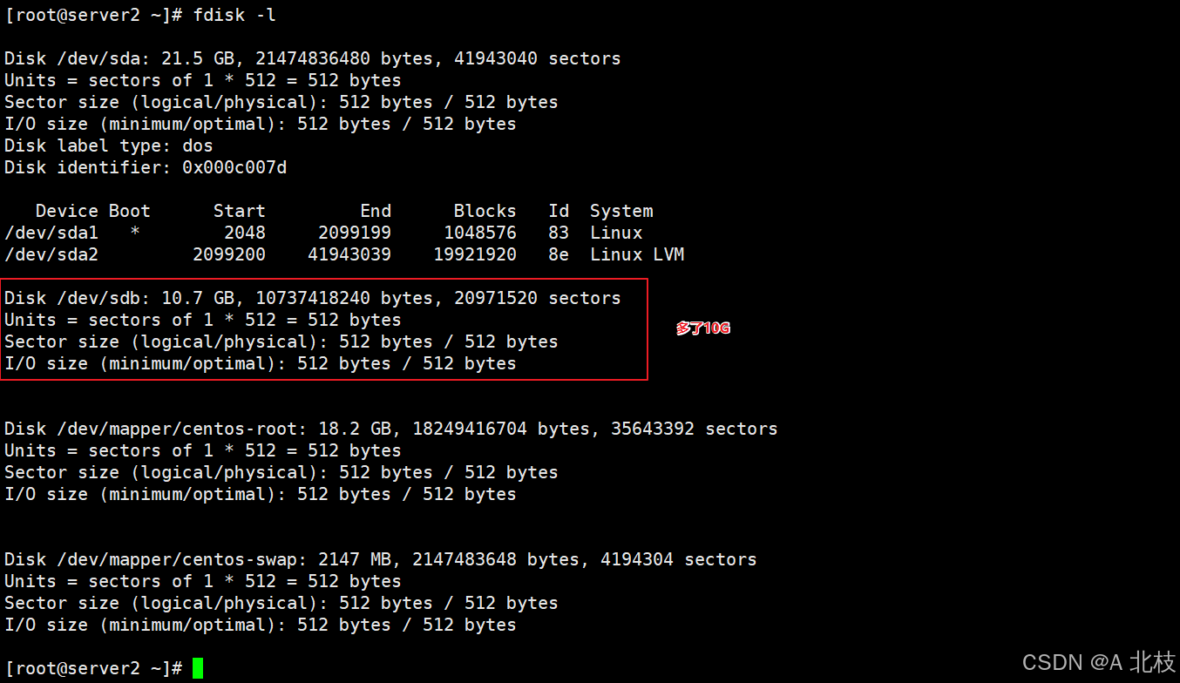1180x683 pixels.
Task: Click the "18249416704 bytes" value
Action: tap(501, 429)
